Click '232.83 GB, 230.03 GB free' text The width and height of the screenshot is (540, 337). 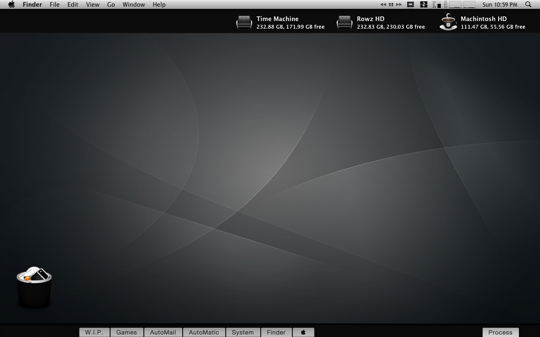[x=391, y=27]
